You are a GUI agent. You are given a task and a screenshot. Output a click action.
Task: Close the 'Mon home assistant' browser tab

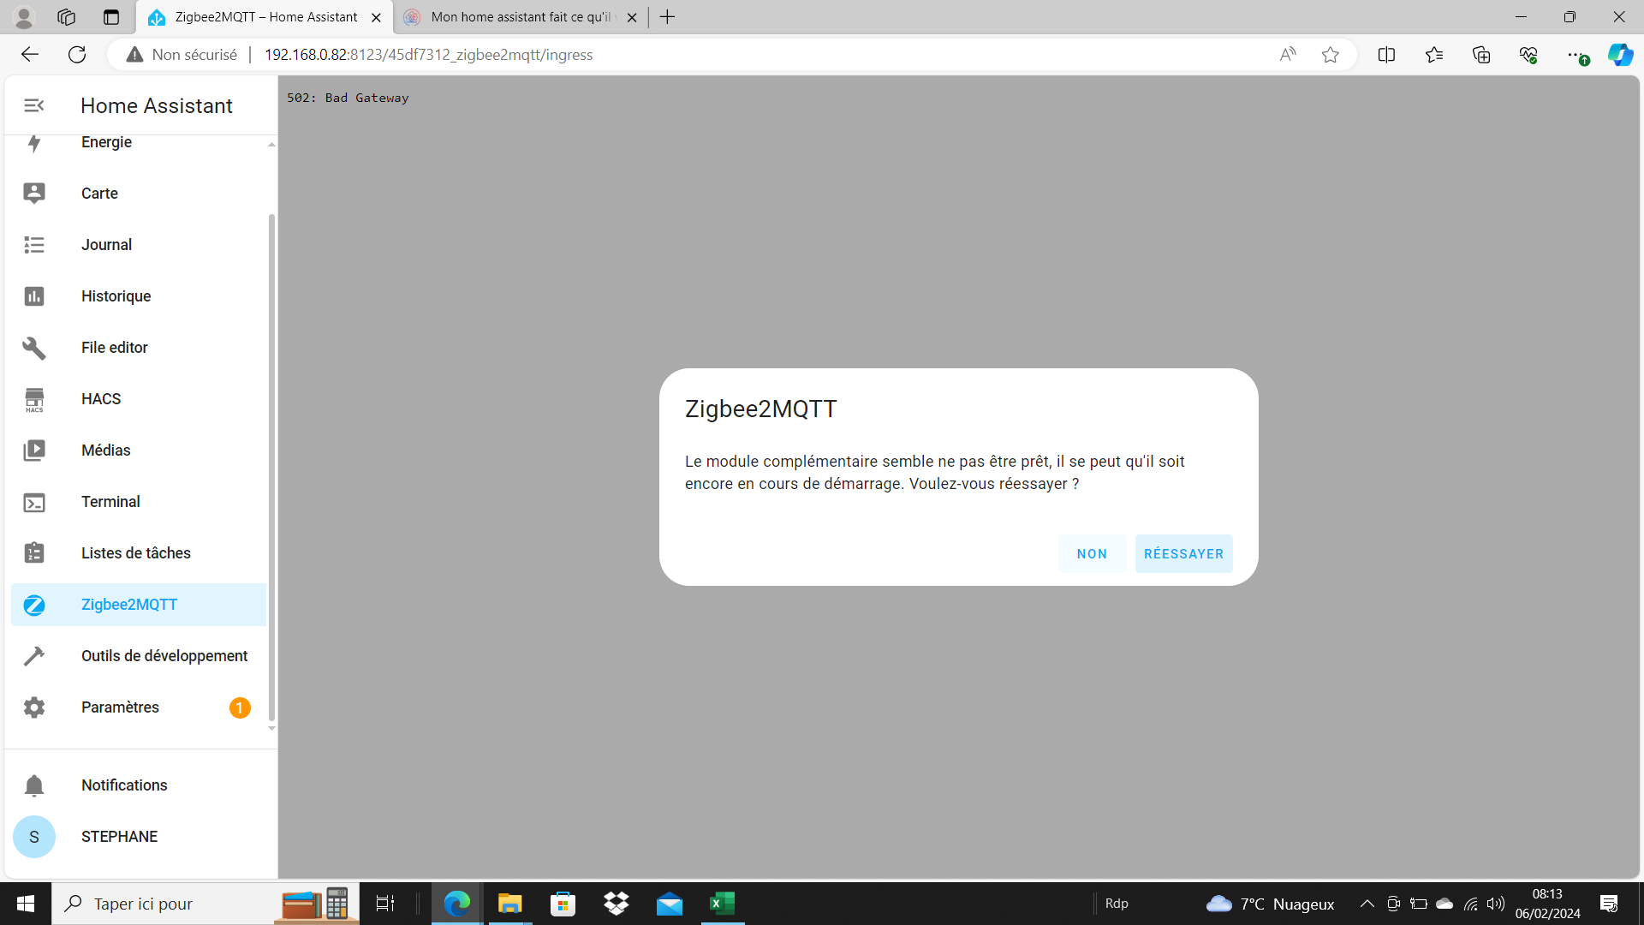click(632, 17)
